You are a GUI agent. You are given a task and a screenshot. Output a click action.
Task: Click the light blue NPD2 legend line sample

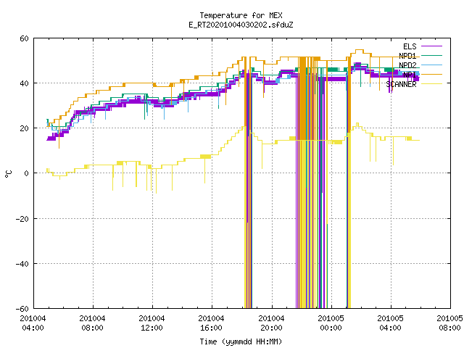tap(431, 65)
